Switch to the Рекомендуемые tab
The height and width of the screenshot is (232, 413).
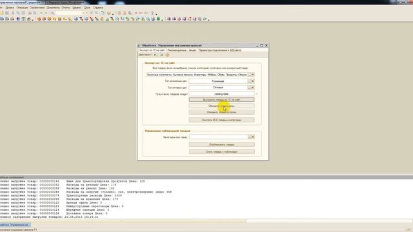[x=177, y=50]
